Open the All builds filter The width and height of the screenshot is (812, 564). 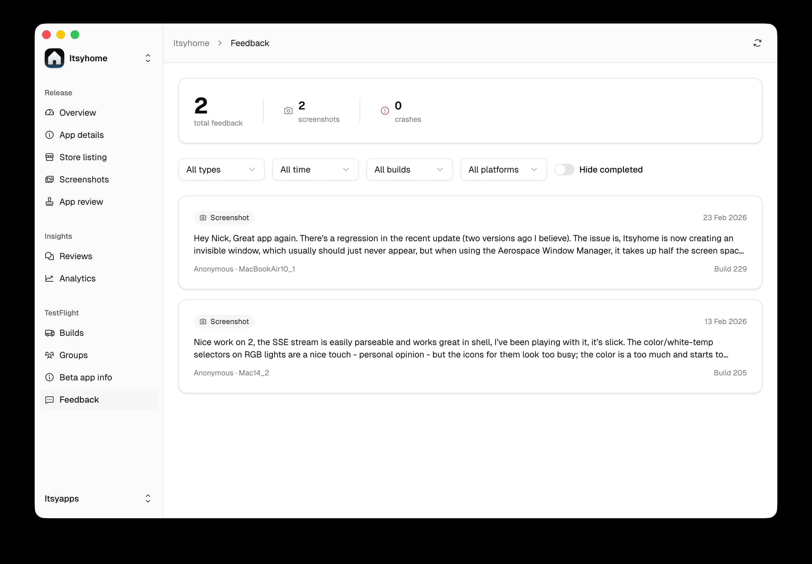click(x=409, y=170)
